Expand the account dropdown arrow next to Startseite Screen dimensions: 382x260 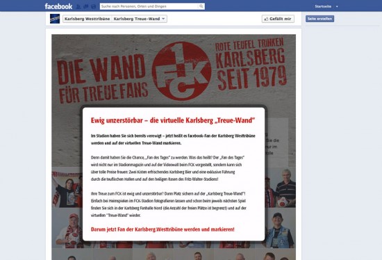(x=337, y=6)
